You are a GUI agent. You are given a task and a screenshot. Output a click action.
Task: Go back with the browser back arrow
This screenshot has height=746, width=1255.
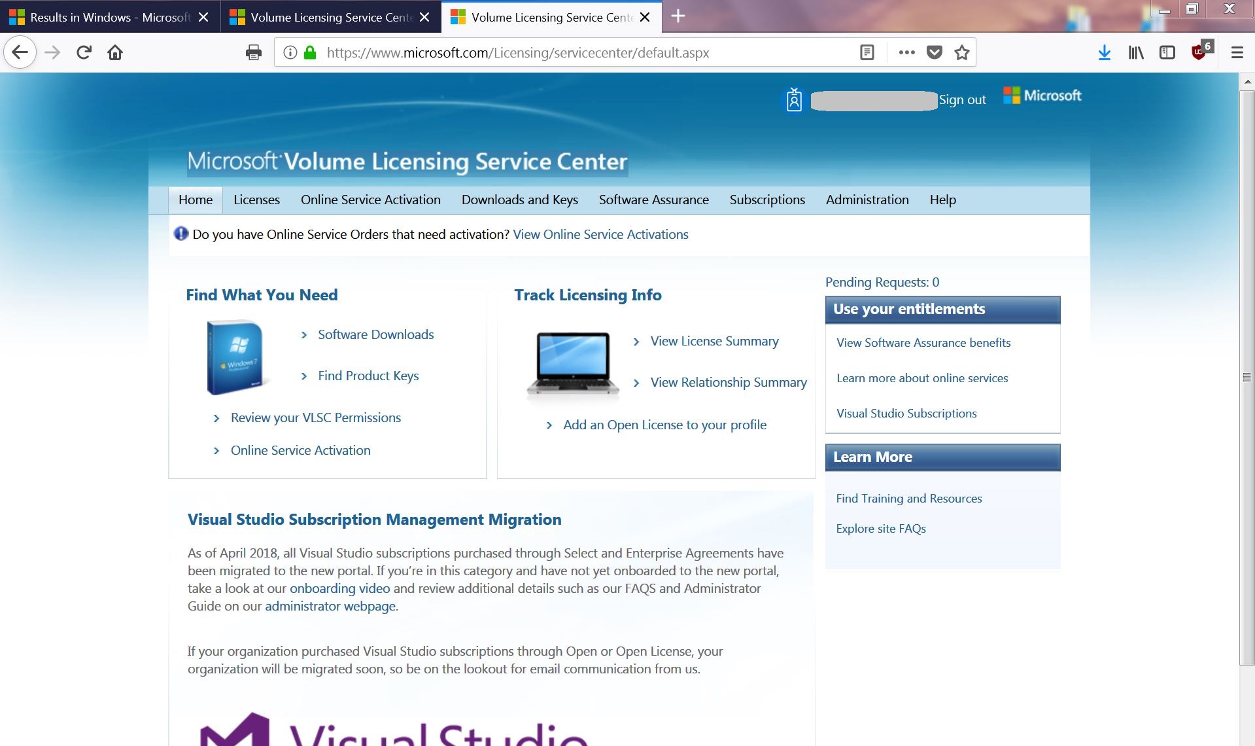coord(20,52)
